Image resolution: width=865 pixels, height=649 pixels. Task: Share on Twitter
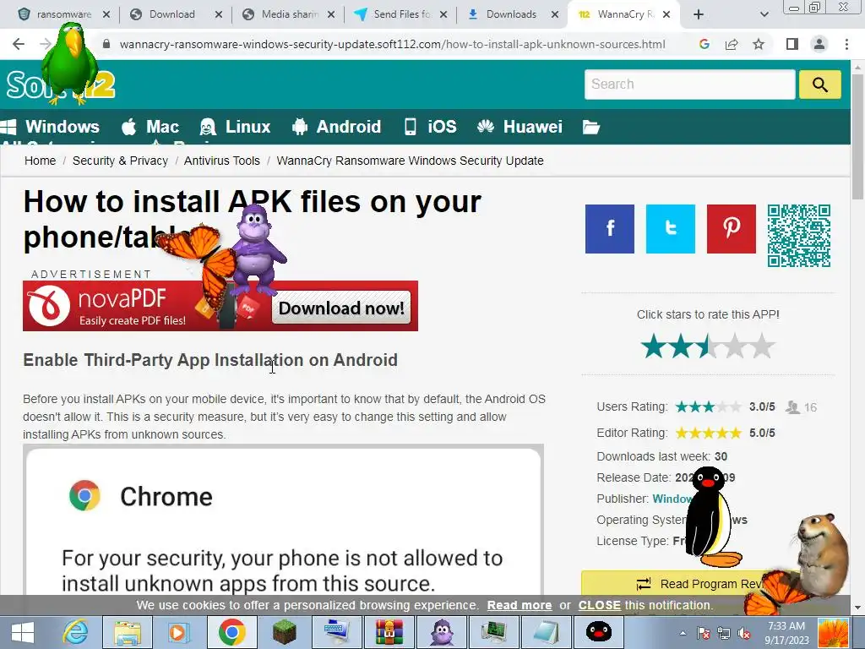pyautogui.click(x=670, y=229)
